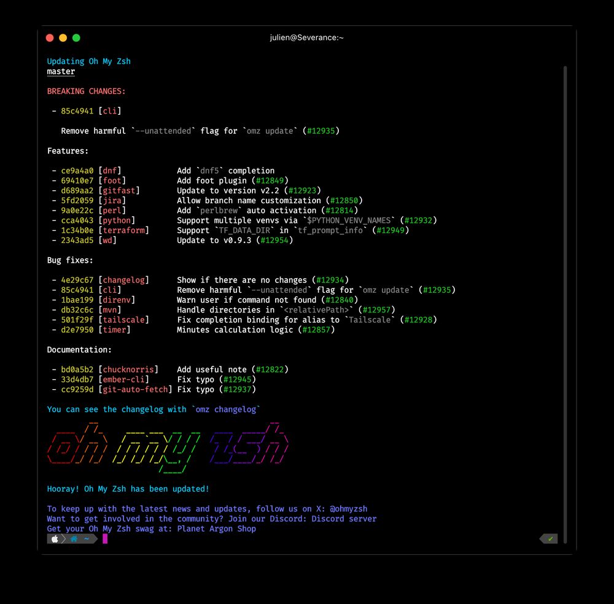The width and height of the screenshot is (614, 604).
Task: Click commit hash 1bae199
Action: coord(77,300)
